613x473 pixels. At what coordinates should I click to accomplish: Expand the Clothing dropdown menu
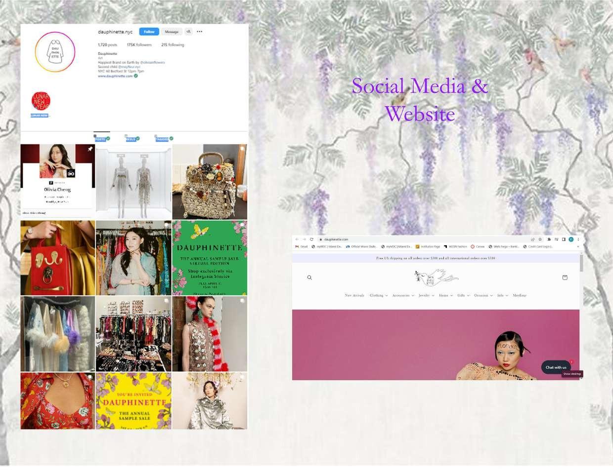point(379,295)
